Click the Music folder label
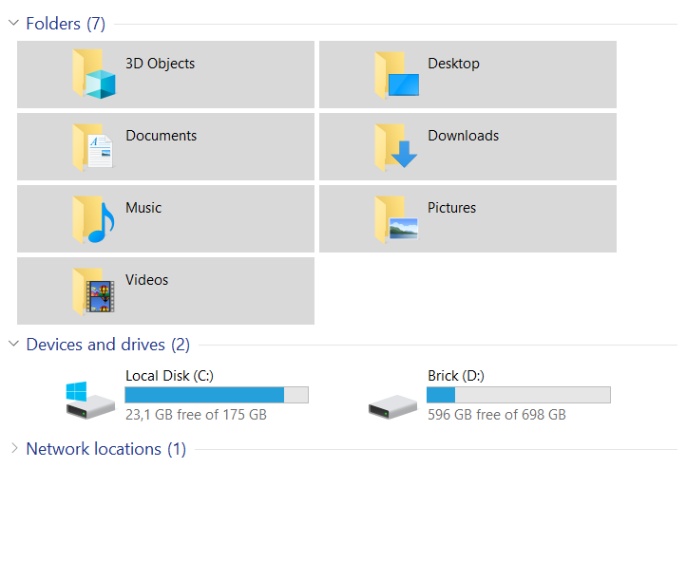 (143, 208)
